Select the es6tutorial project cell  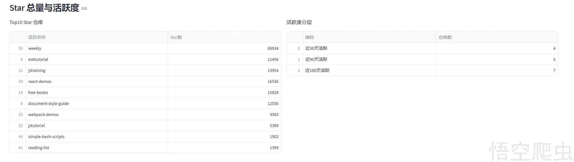click(38, 60)
